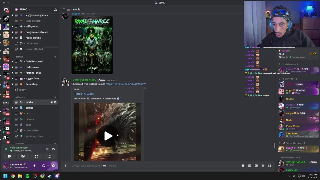Show hidden system tray icons chevron

(x=289, y=176)
